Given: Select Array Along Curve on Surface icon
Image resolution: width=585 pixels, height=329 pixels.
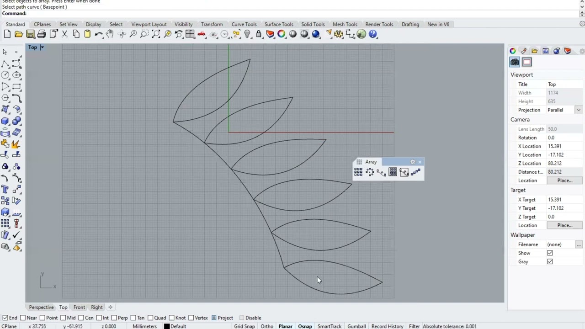Looking at the screenshot, I should click(404, 172).
